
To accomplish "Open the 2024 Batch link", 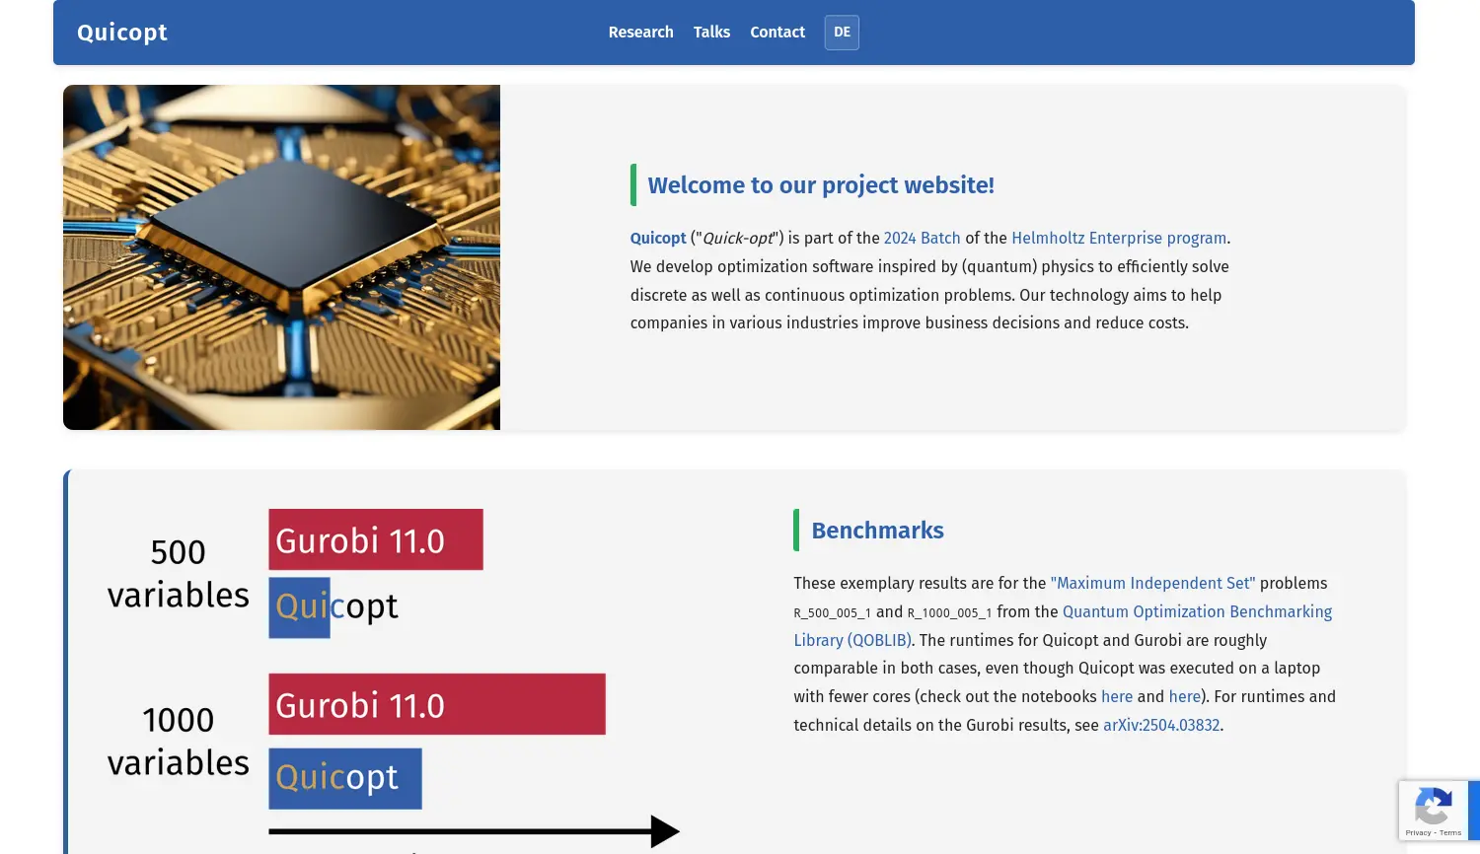I will tap(922, 239).
